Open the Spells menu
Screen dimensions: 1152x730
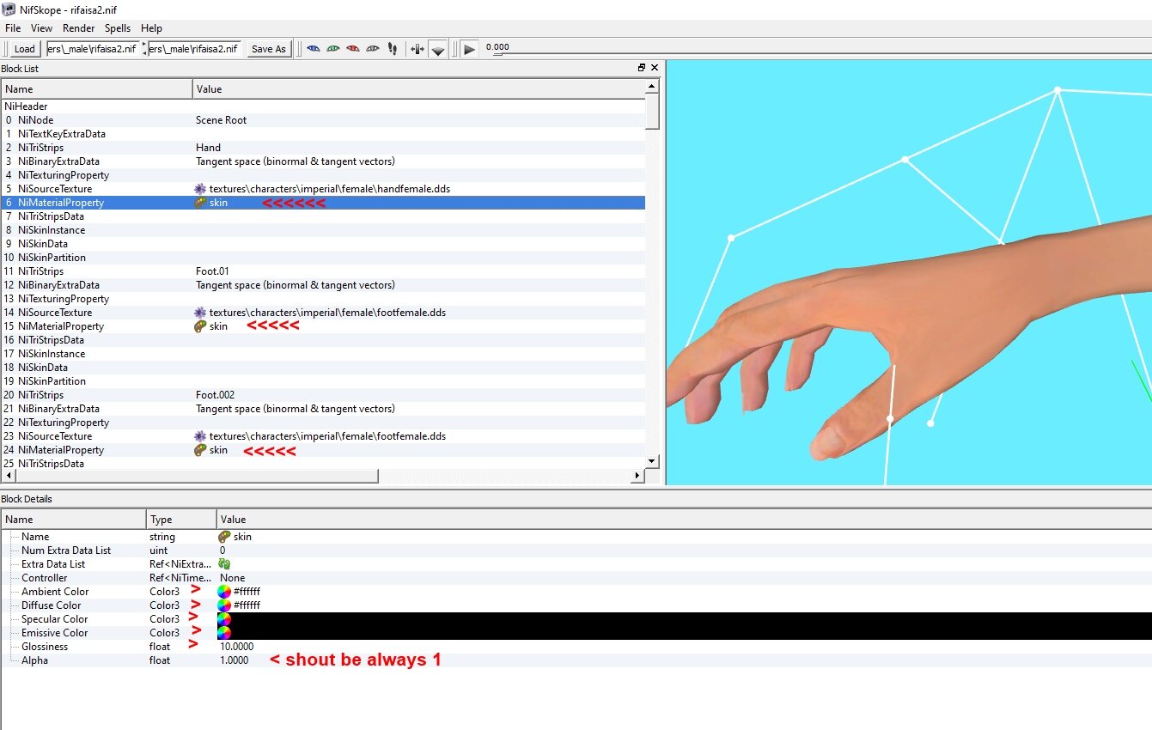[x=118, y=28]
